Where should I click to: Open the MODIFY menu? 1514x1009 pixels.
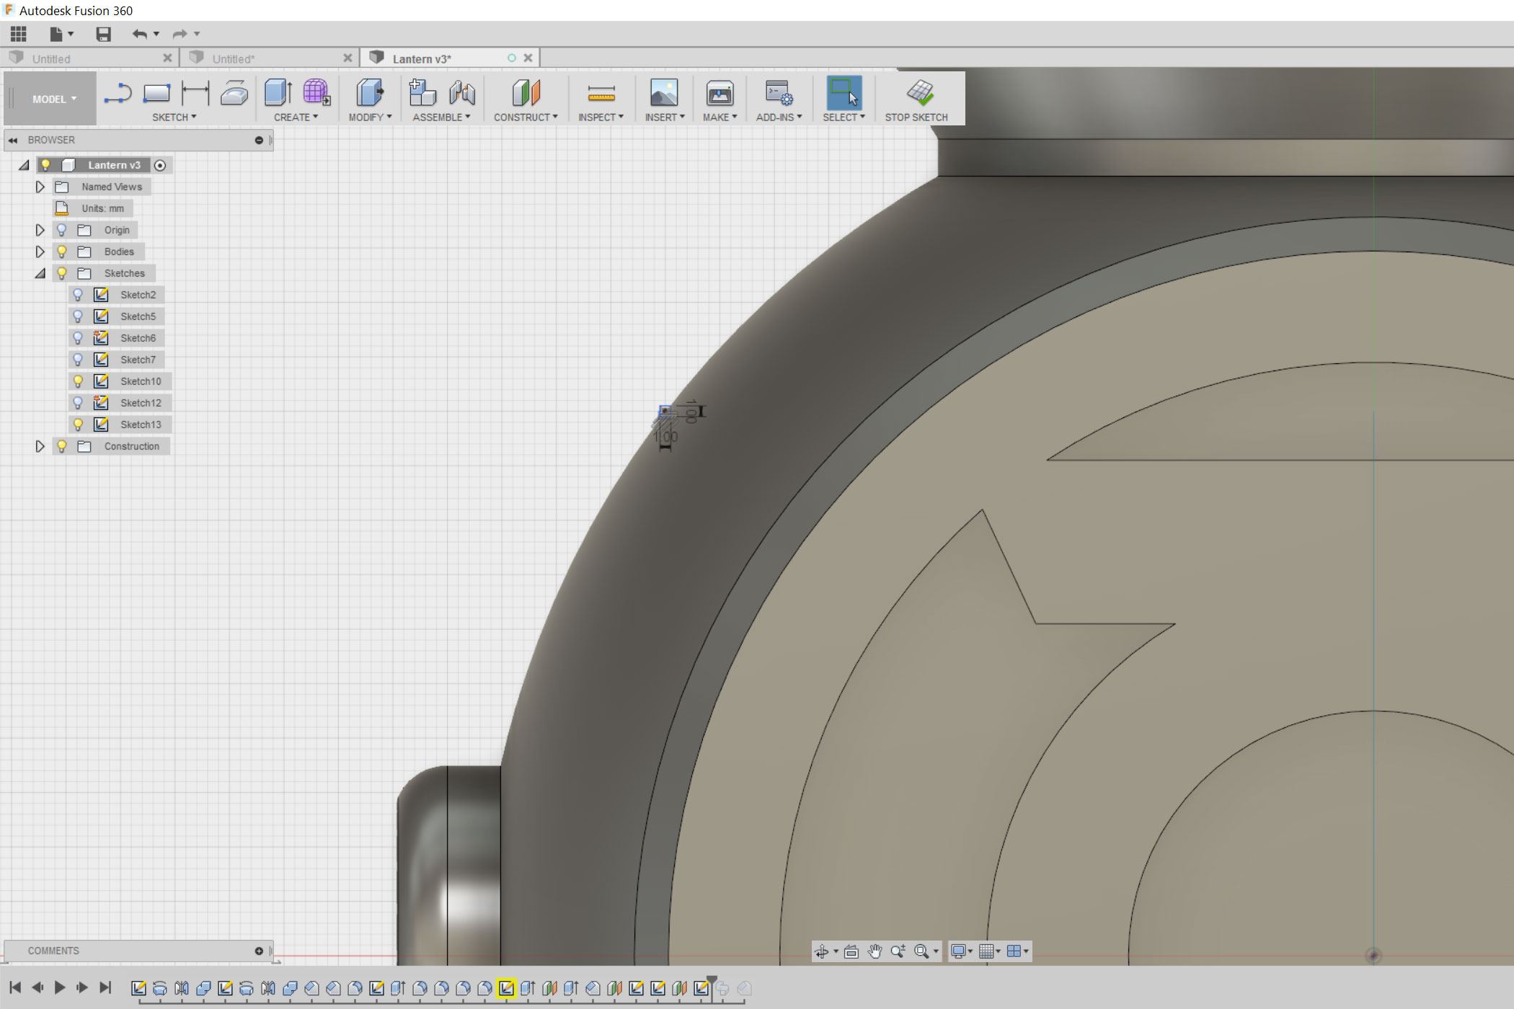click(370, 117)
